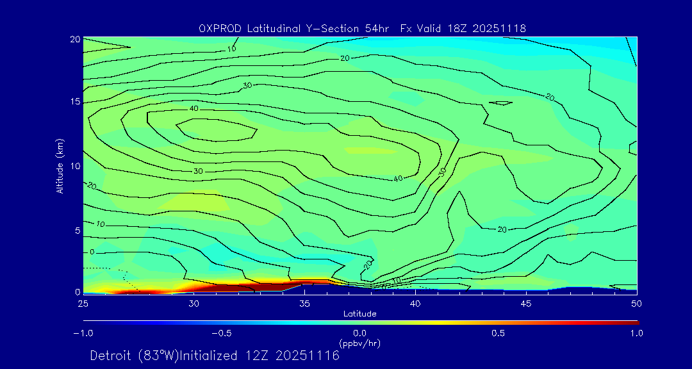The width and height of the screenshot is (692, 369).
Task: Click the innermost closed contour near 13 km altitude
Action: point(217,130)
